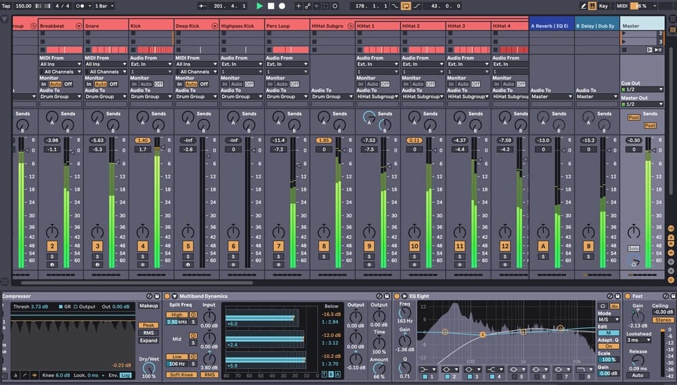677x385 pixels.
Task: Select the Perc Loop track header
Action: (286, 25)
